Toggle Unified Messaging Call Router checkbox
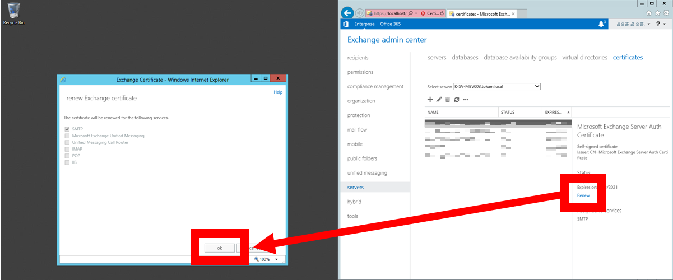Viewport: 673px width, 280px height. pyautogui.click(x=67, y=142)
